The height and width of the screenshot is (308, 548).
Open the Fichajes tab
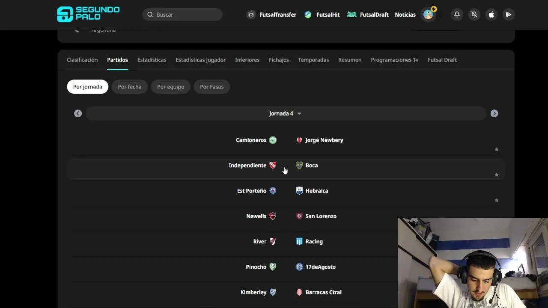[279, 60]
